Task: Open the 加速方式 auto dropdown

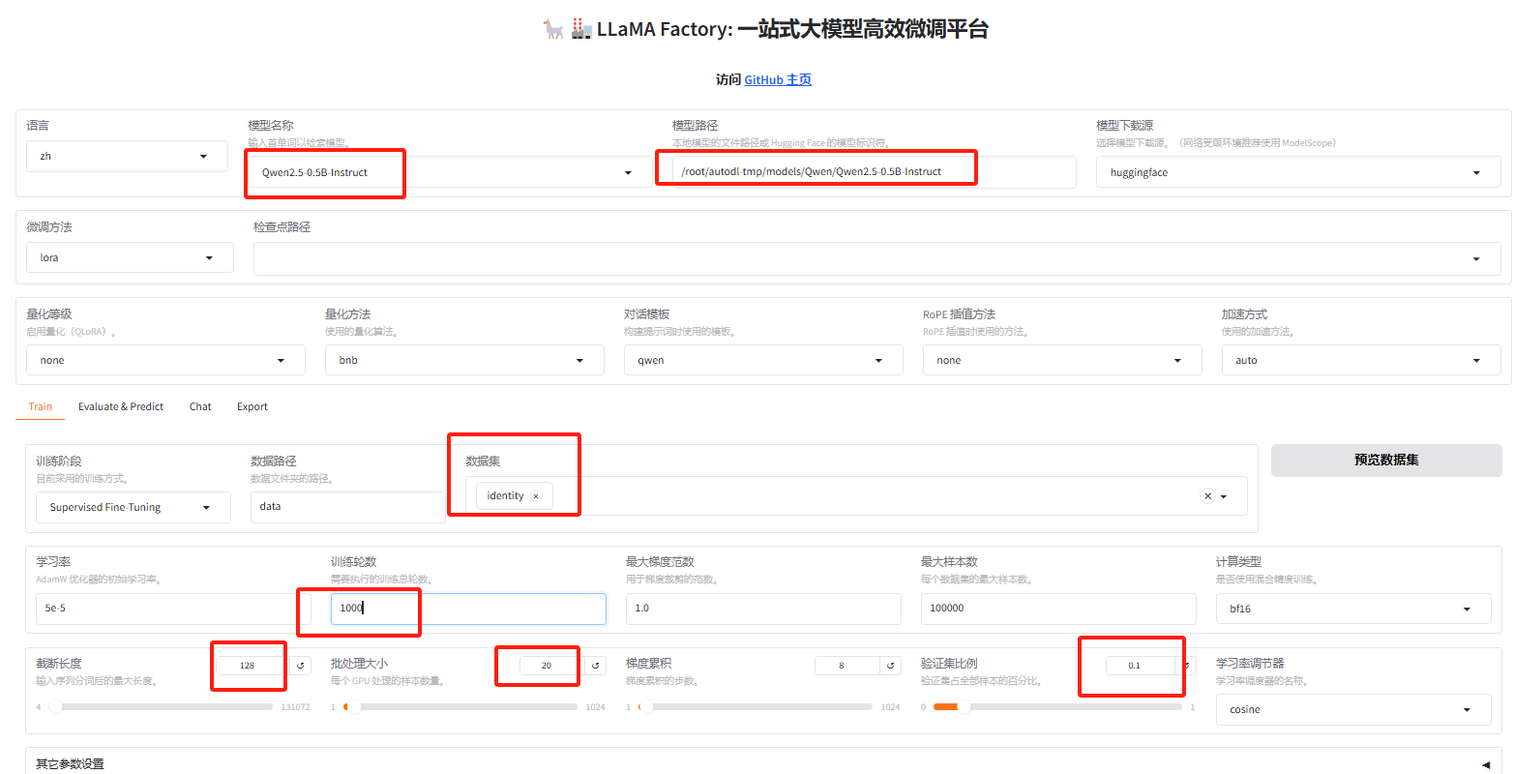Action: [1361, 360]
